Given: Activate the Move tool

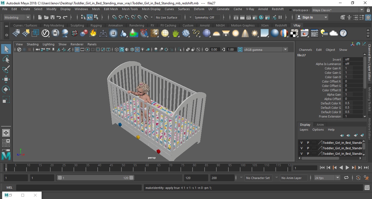Looking at the screenshot, I should (x=6, y=79).
